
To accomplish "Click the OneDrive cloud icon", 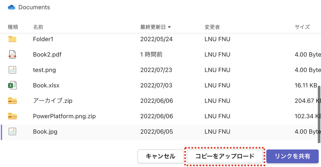I will point(12,7).
